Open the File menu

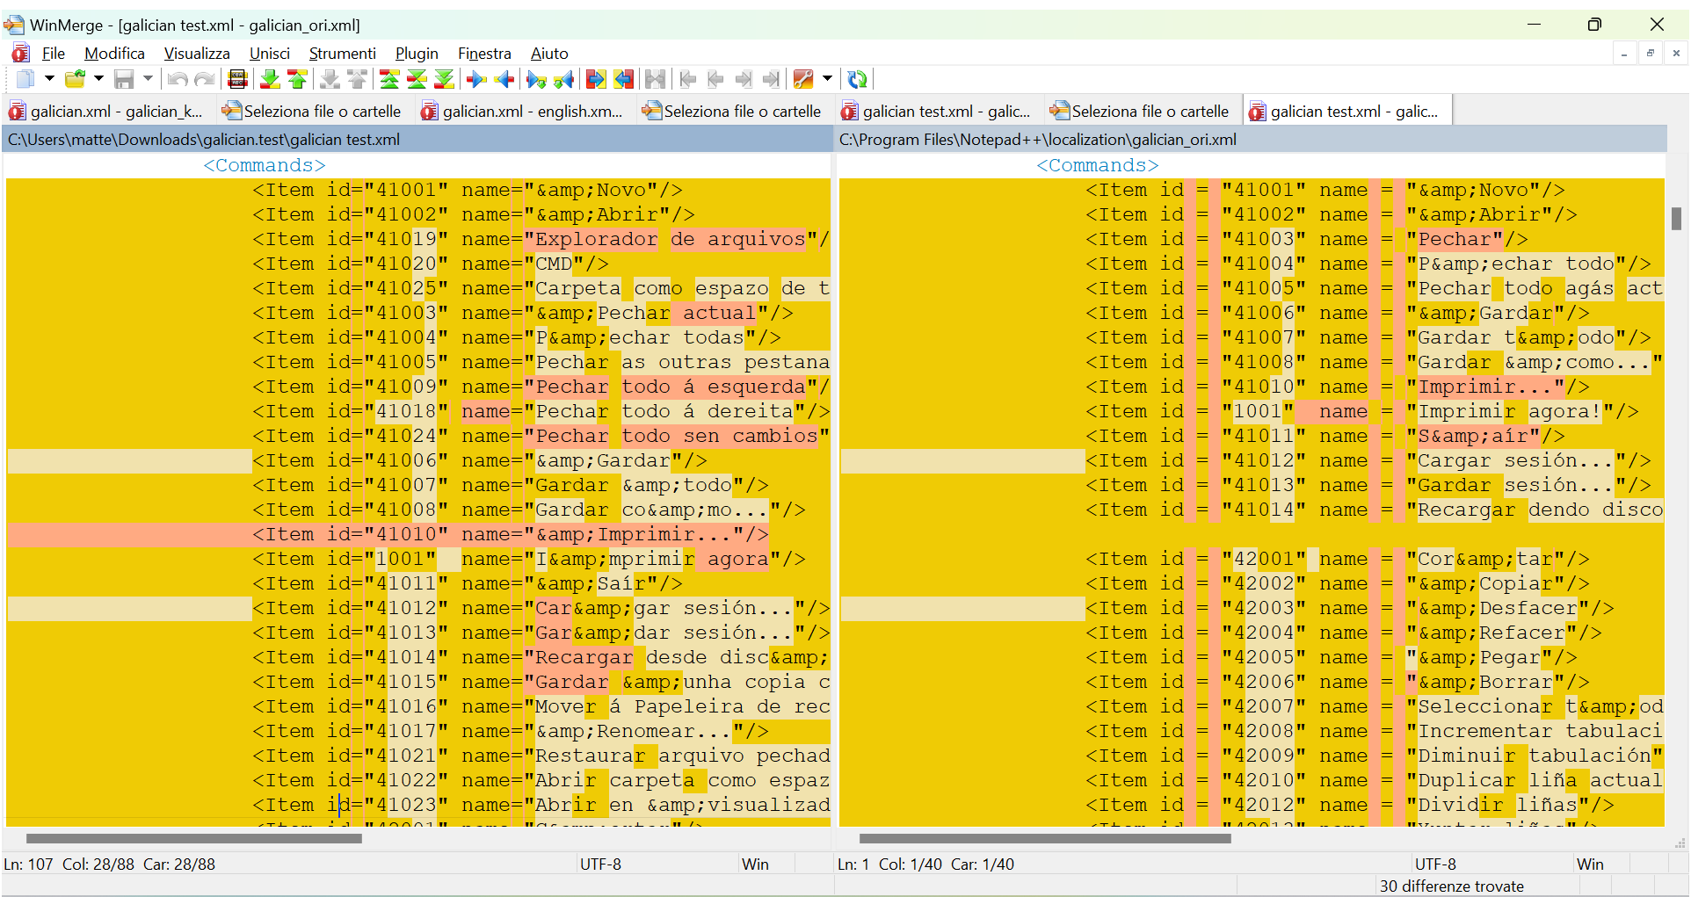(54, 54)
